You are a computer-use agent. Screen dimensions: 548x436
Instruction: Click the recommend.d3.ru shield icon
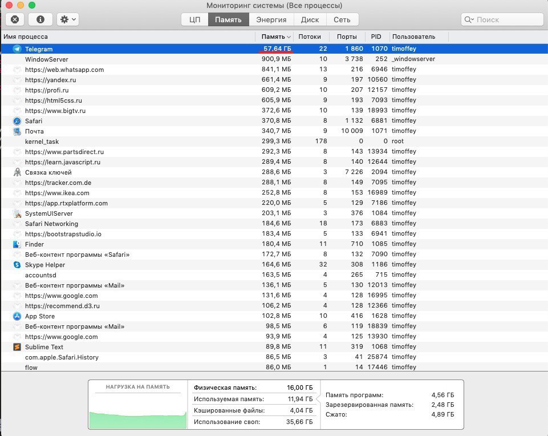17,306
